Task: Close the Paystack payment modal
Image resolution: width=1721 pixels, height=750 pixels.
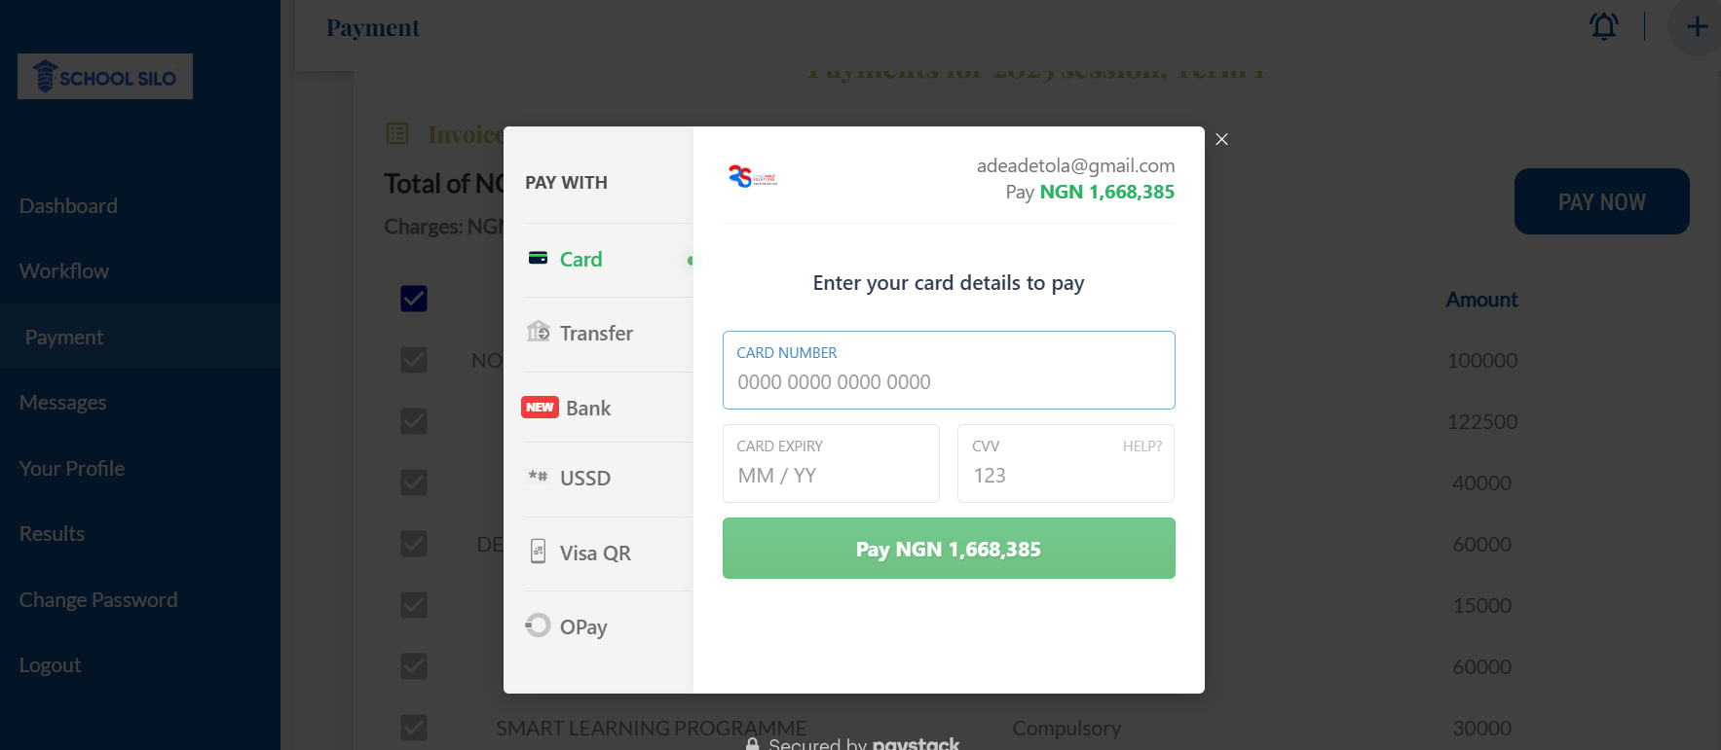Action: pyautogui.click(x=1221, y=139)
